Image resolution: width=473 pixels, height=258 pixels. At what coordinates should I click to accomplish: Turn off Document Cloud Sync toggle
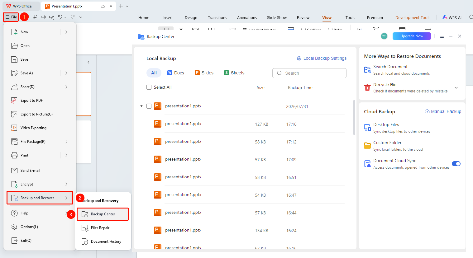point(456,164)
